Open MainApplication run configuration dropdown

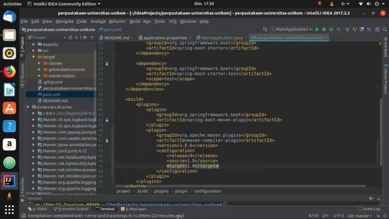pyautogui.click(x=292, y=30)
